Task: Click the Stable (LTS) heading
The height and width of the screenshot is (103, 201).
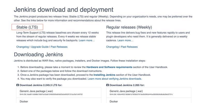Action: click(27, 27)
